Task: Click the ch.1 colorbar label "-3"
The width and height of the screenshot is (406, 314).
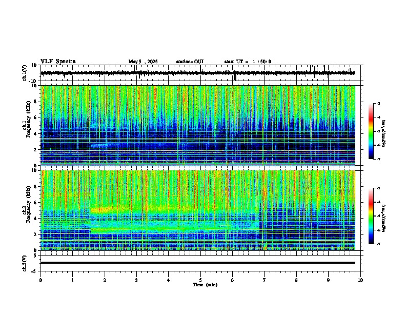Action: (x=378, y=103)
